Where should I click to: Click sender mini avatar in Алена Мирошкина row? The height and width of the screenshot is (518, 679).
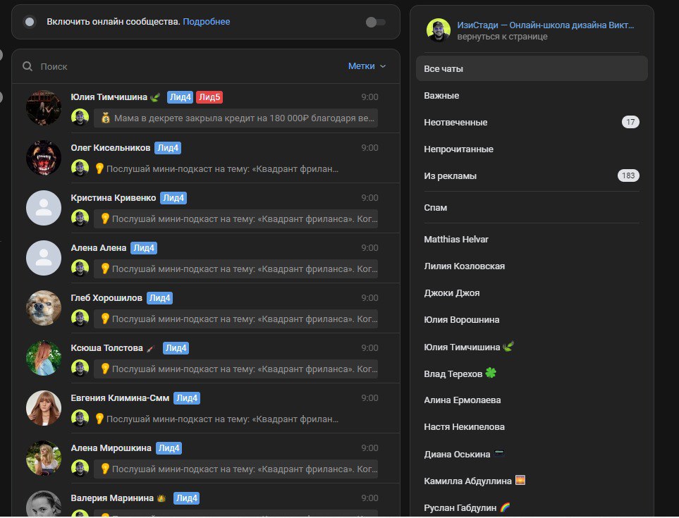click(80, 469)
